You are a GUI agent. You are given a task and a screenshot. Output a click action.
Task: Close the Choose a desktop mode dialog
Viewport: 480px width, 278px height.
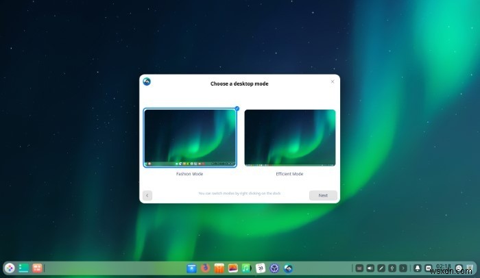(x=333, y=81)
